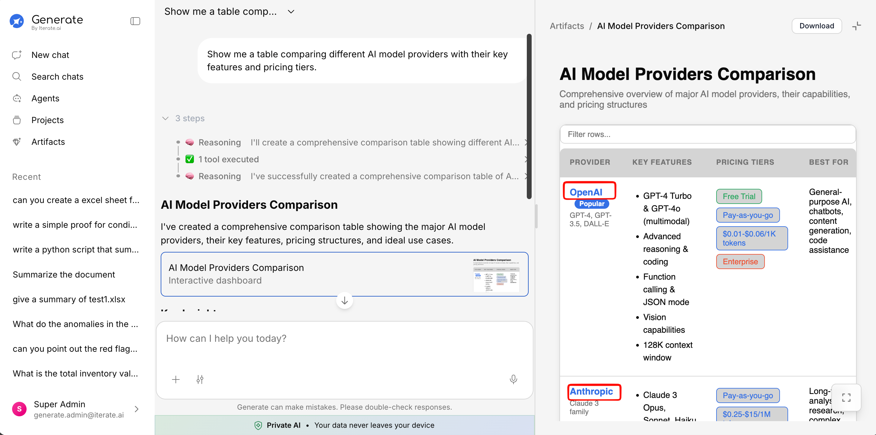Open the Agents section
The image size is (876, 435).
(45, 98)
